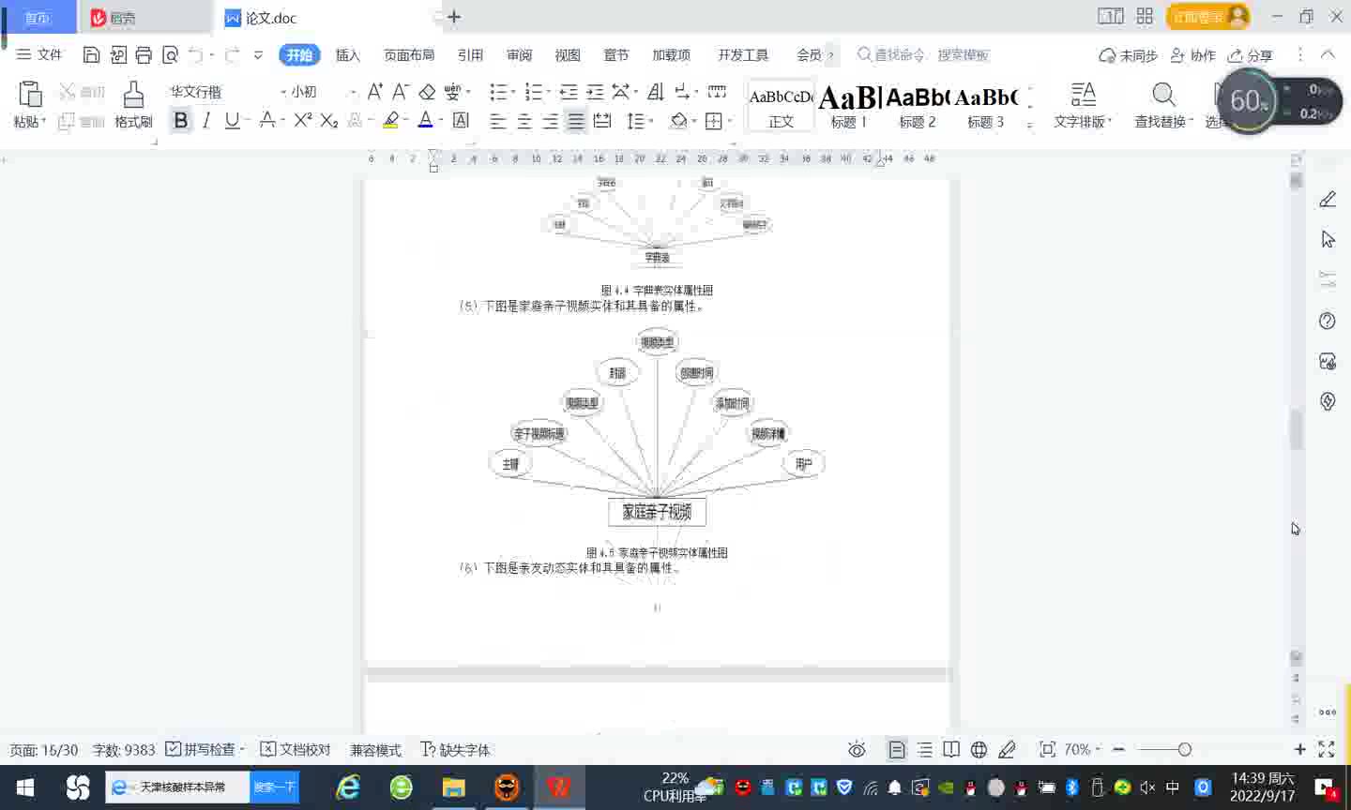This screenshot has height=810, width=1351.
Task: Toggle Underline formatting
Action: pyautogui.click(x=231, y=120)
